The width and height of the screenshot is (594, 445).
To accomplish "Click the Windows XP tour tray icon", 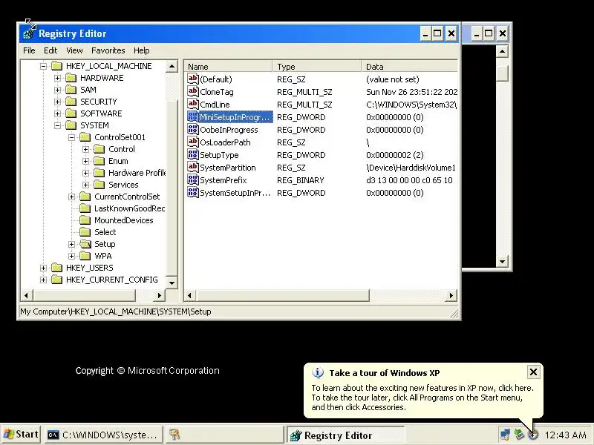I will tap(533, 435).
